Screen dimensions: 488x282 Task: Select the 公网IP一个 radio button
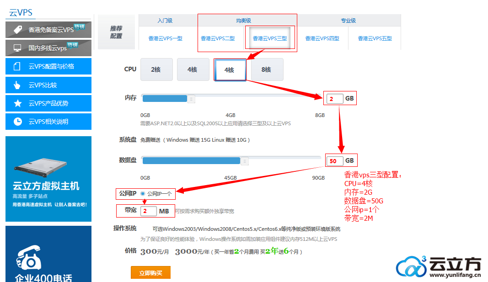pos(143,194)
